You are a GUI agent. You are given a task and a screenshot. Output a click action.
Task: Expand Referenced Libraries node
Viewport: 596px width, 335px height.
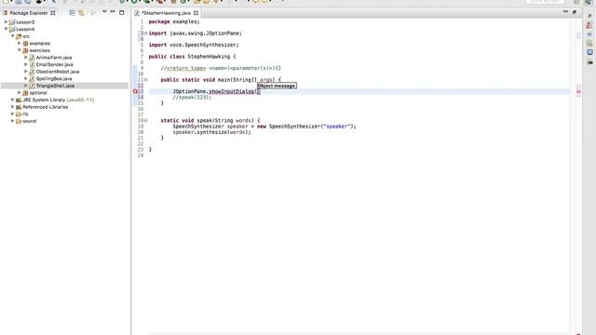12,107
